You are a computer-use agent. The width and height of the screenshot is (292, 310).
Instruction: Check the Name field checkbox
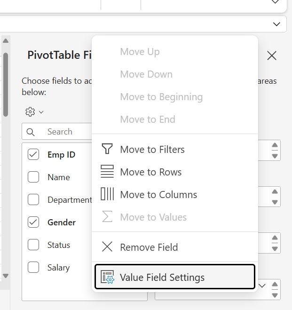33,177
